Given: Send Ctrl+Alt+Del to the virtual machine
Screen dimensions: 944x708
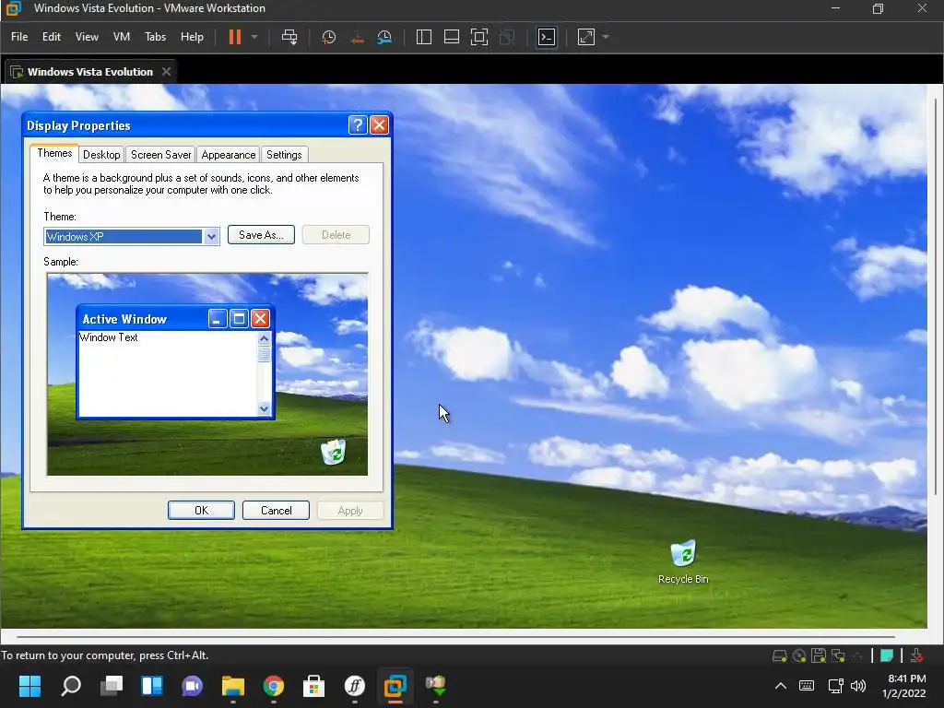Looking at the screenshot, I should pyautogui.click(x=289, y=37).
